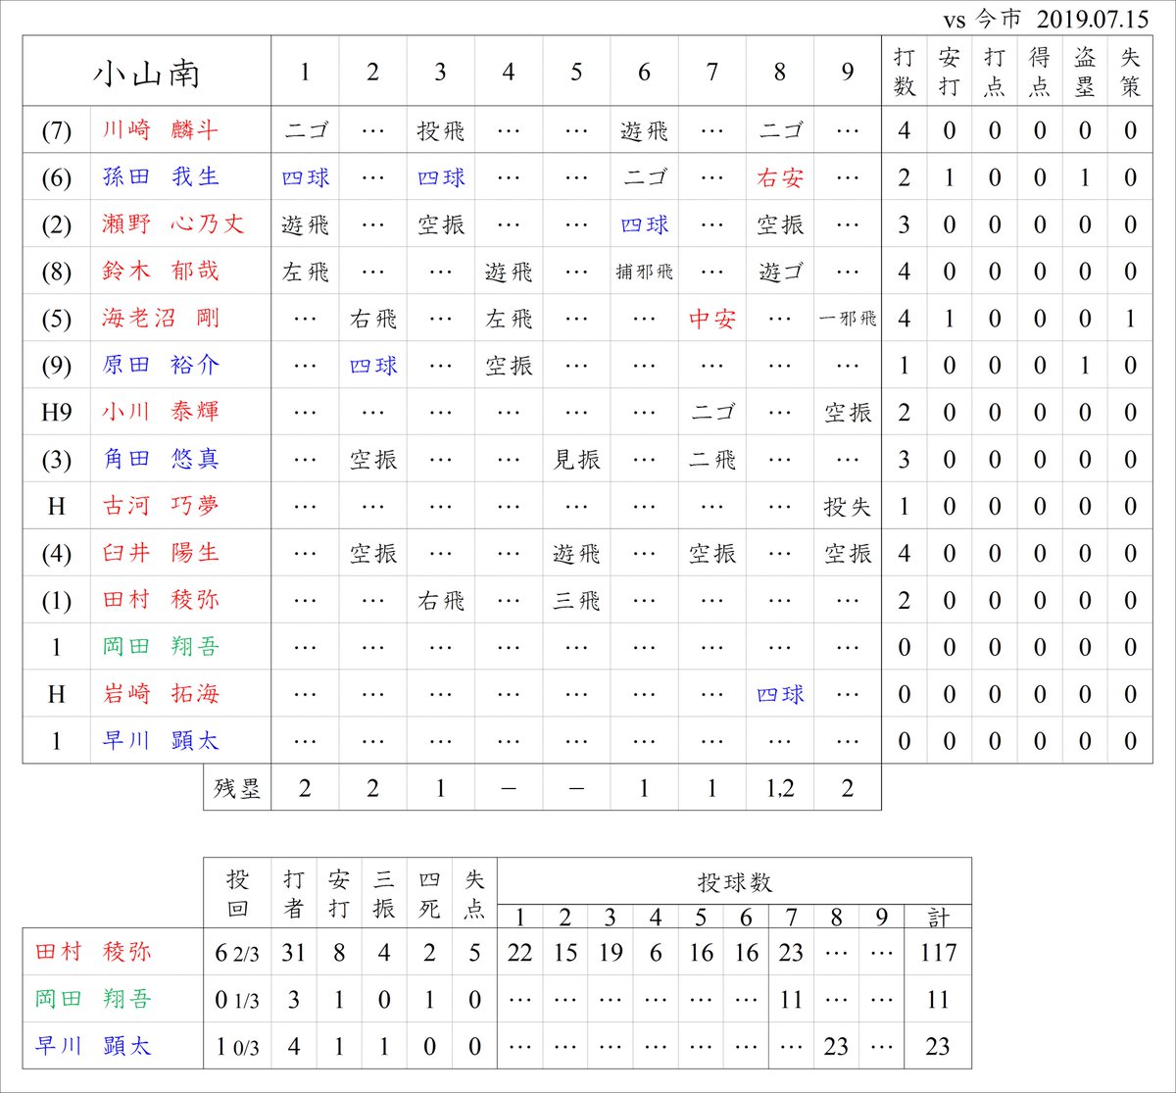The height and width of the screenshot is (1093, 1176).
Task: Click 田村 稜弥 in the pitching table
Action: pos(93,952)
